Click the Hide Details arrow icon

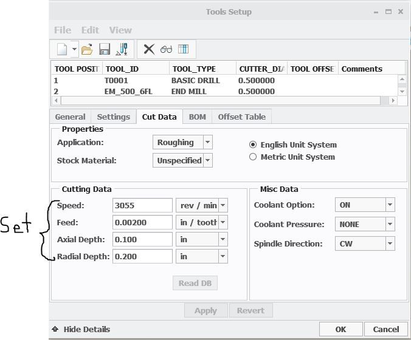coord(55,329)
